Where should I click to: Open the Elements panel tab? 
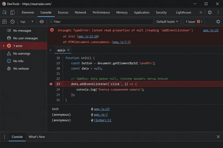click(x=28, y=12)
